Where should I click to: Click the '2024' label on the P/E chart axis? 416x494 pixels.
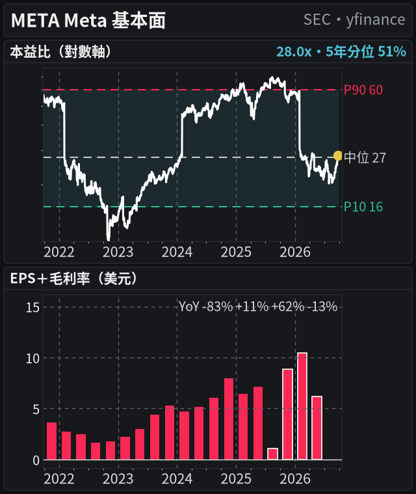[177, 252]
